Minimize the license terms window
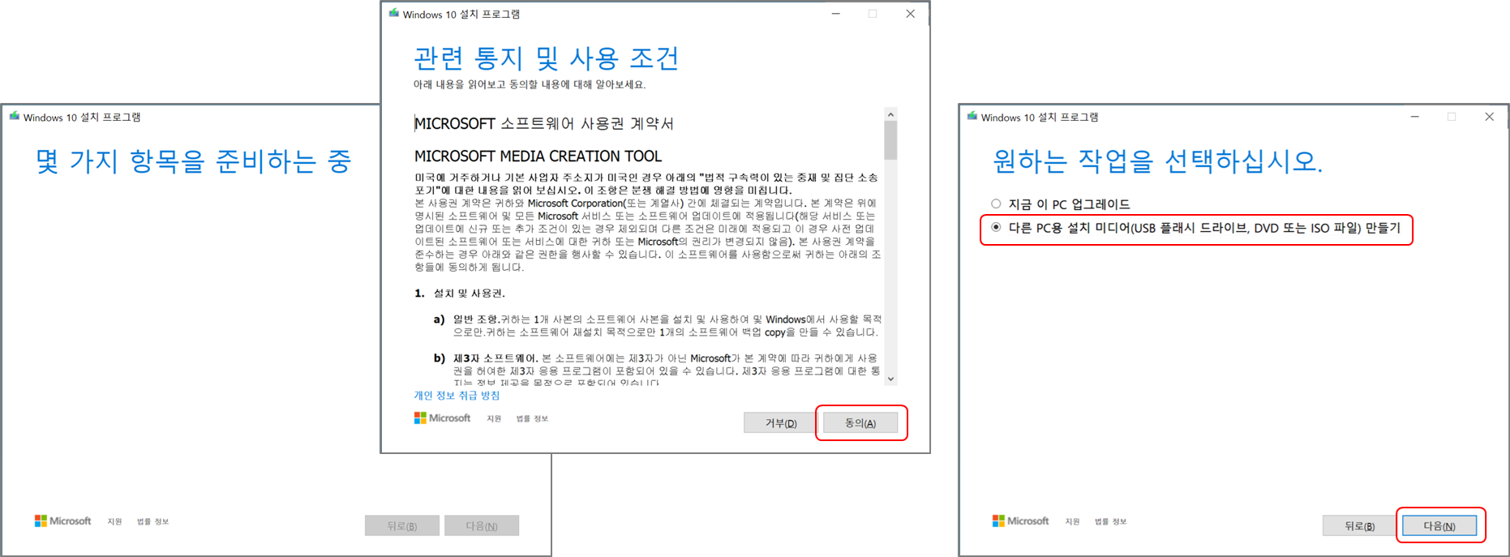Screen dimensions: 1510x557 pyautogui.click(x=836, y=14)
